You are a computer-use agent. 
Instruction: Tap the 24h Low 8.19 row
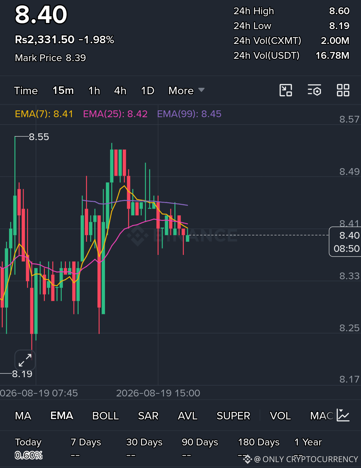(291, 26)
